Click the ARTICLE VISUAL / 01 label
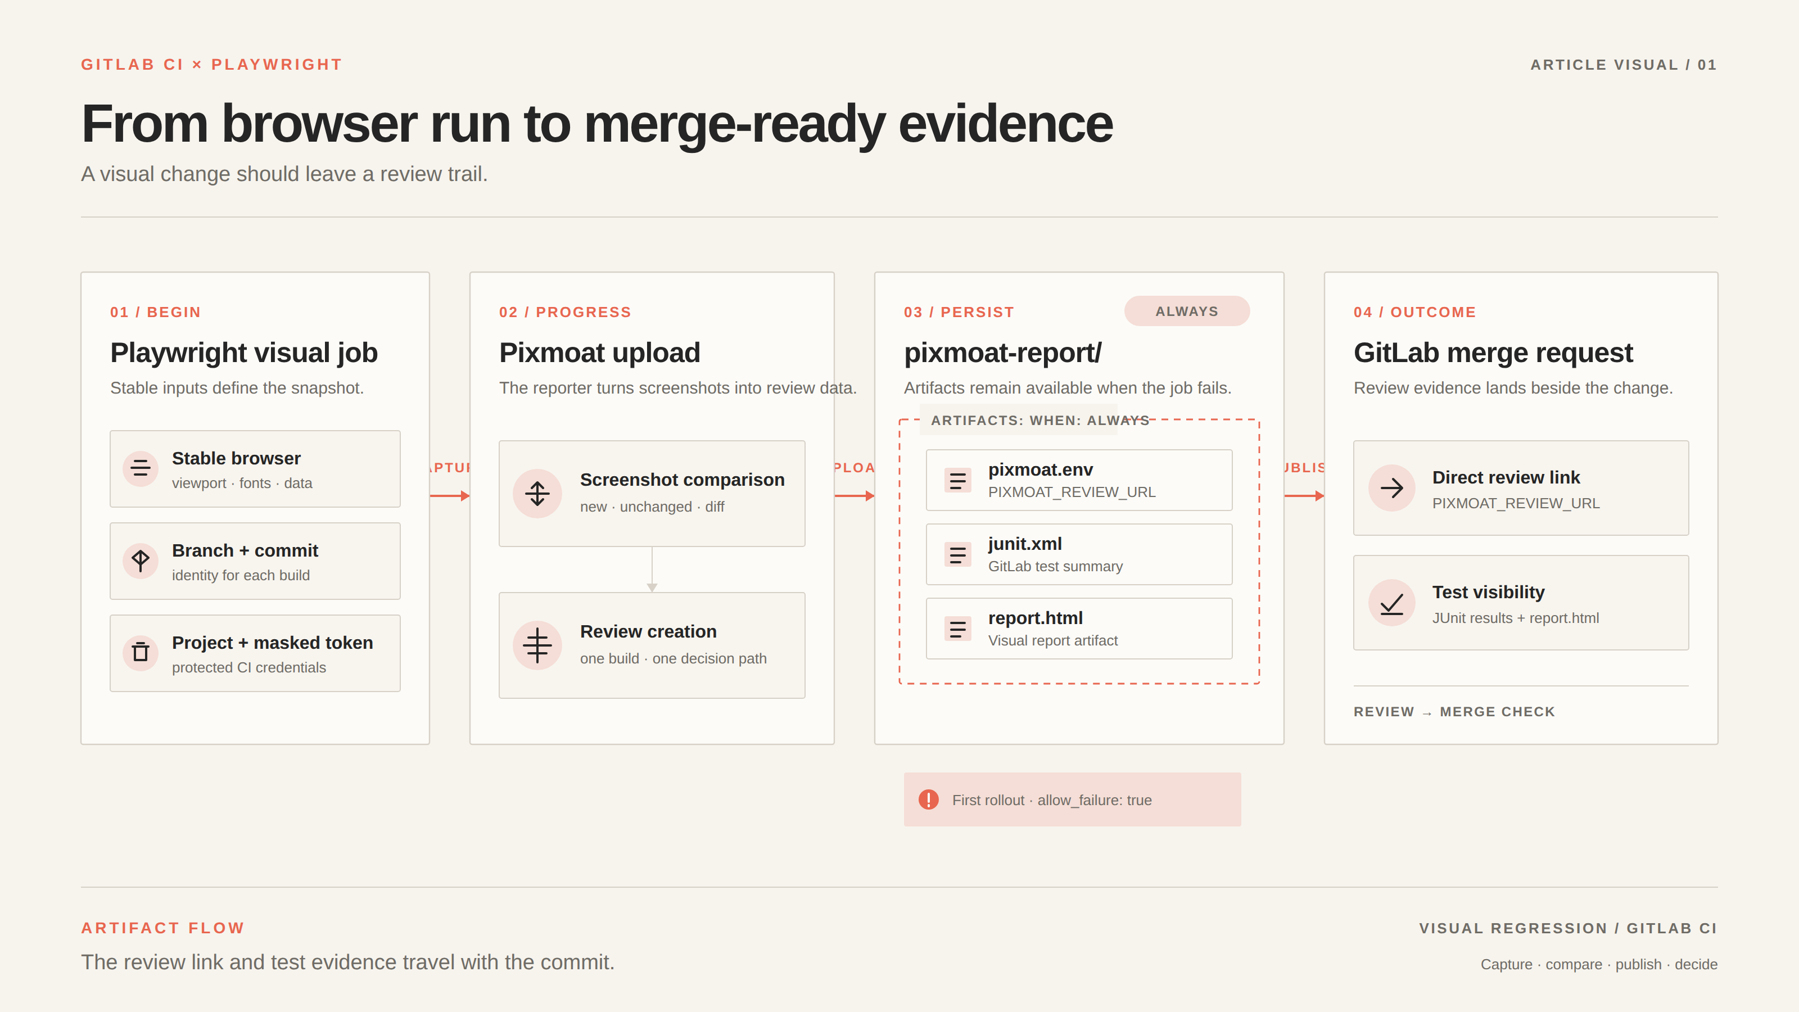Viewport: 1799px width, 1012px height. 1624,65
